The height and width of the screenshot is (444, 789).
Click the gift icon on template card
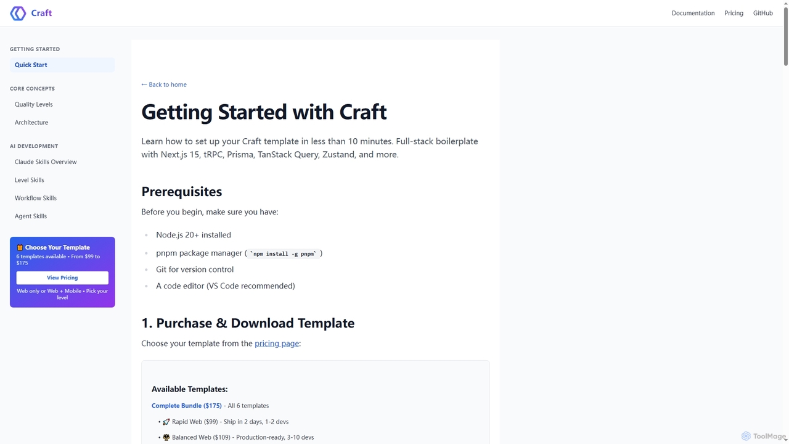click(20, 247)
